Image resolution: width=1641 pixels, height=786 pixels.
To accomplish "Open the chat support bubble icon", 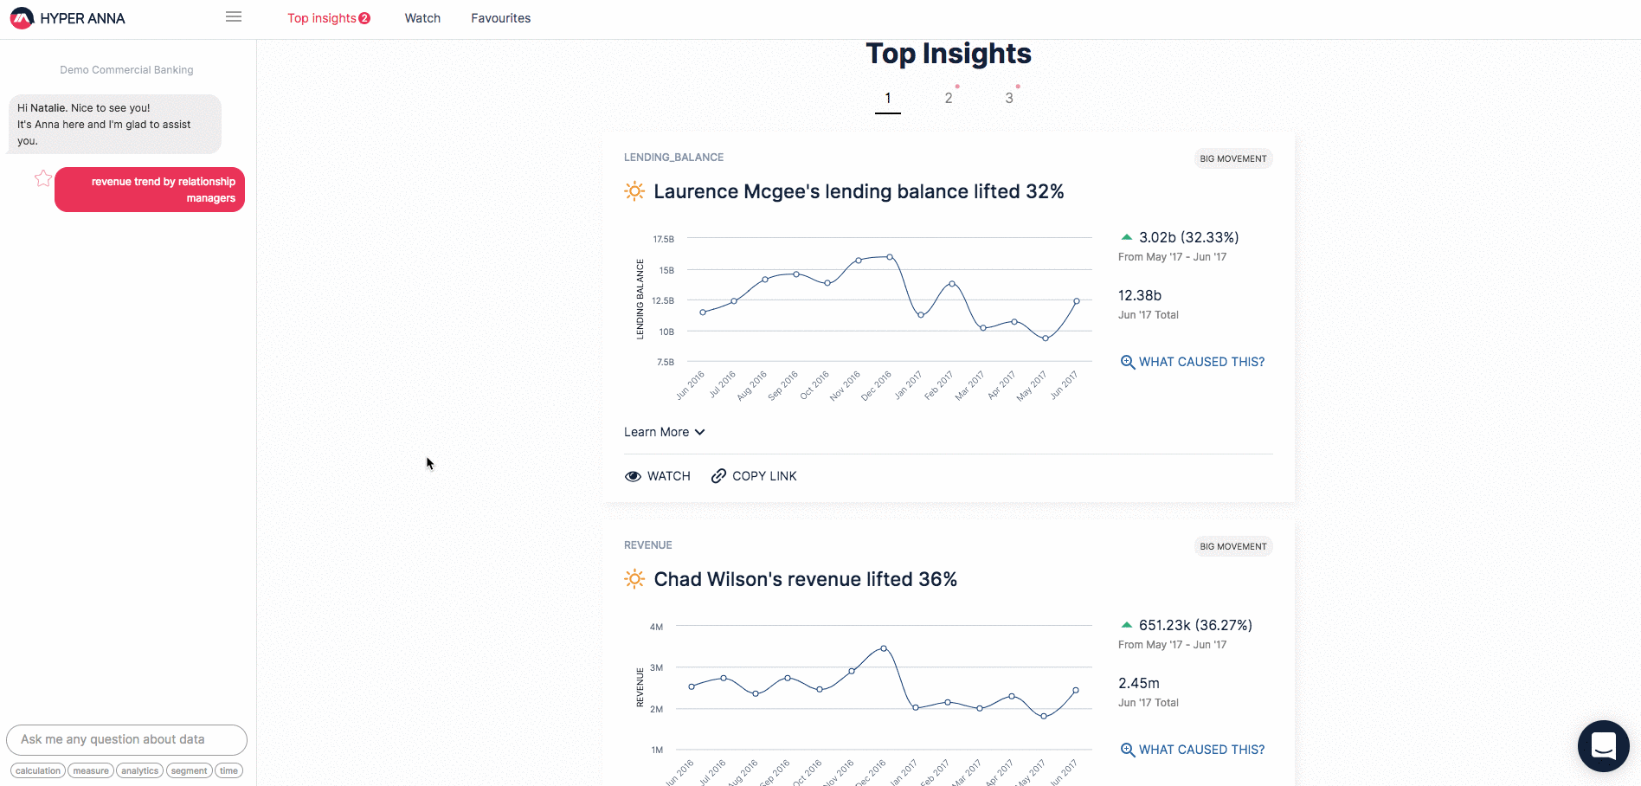I will 1603,745.
